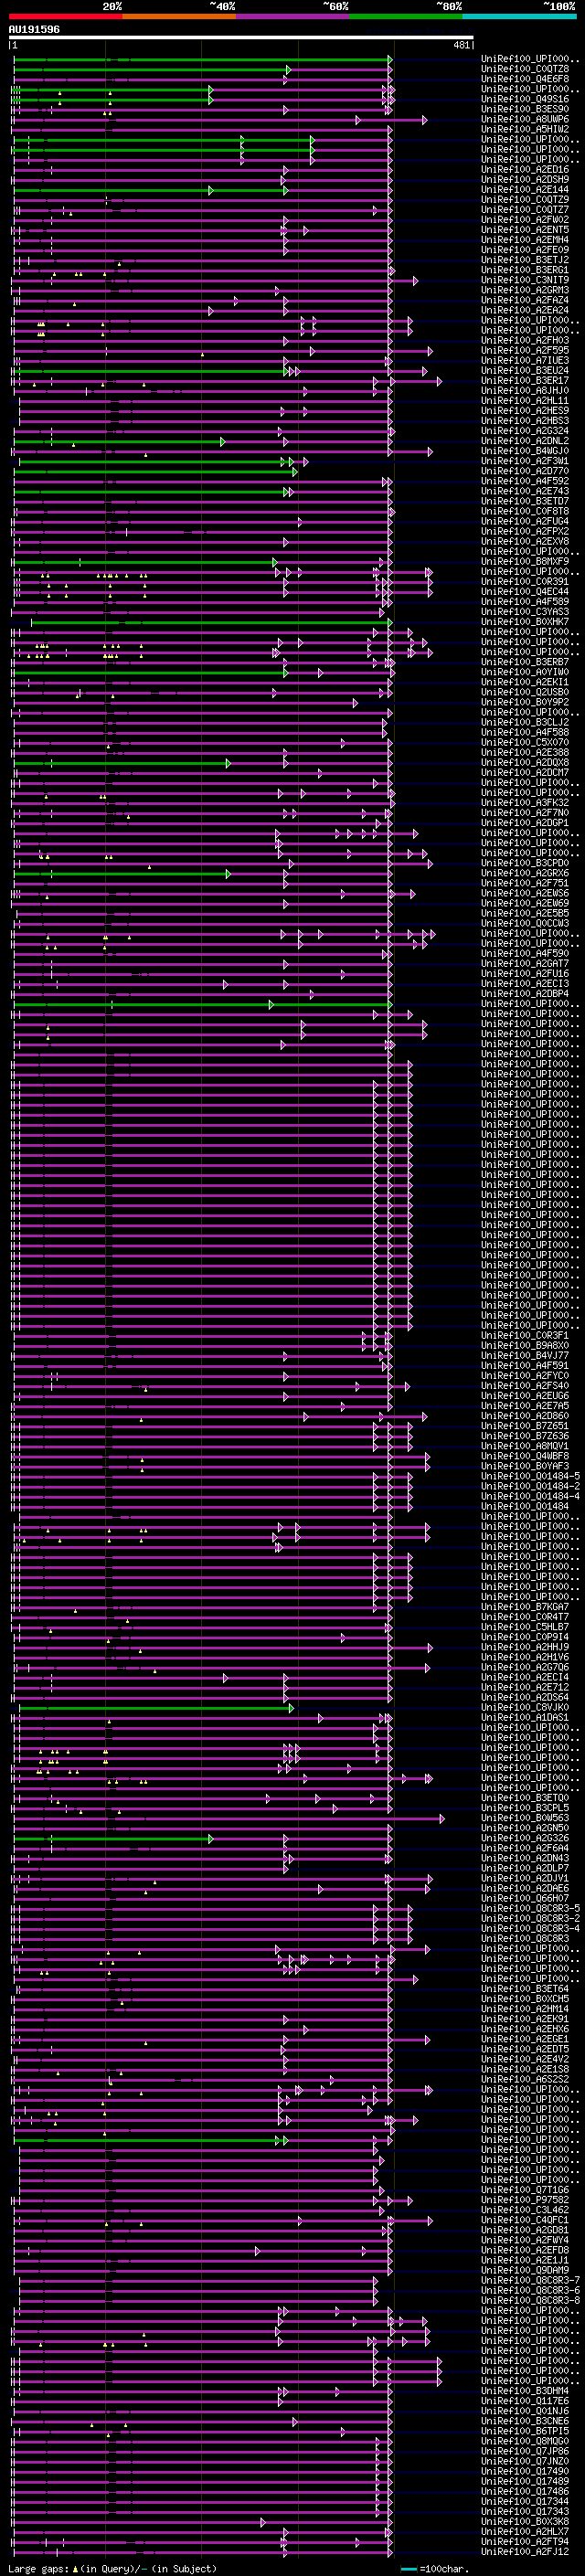Select label UniRef100_B0XHK7

[x=525, y=622]
